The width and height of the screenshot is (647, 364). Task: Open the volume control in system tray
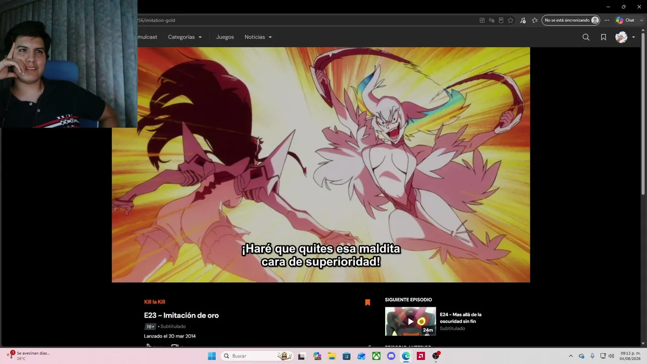[611, 356]
